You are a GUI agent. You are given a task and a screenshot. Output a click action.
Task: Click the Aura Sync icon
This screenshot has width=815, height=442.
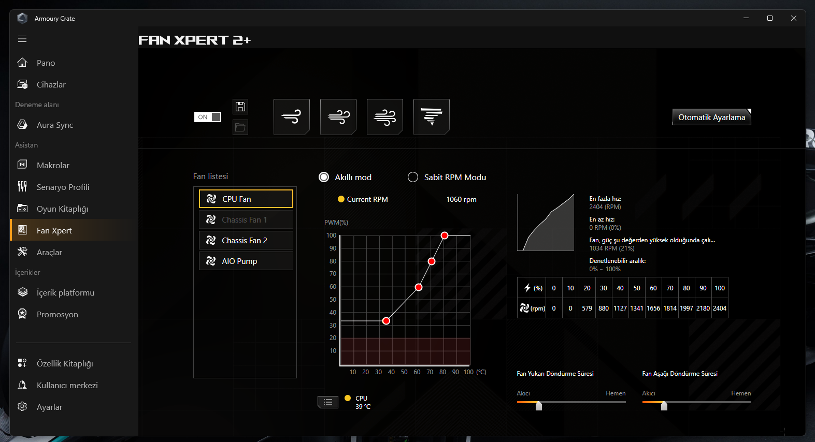coord(22,125)
